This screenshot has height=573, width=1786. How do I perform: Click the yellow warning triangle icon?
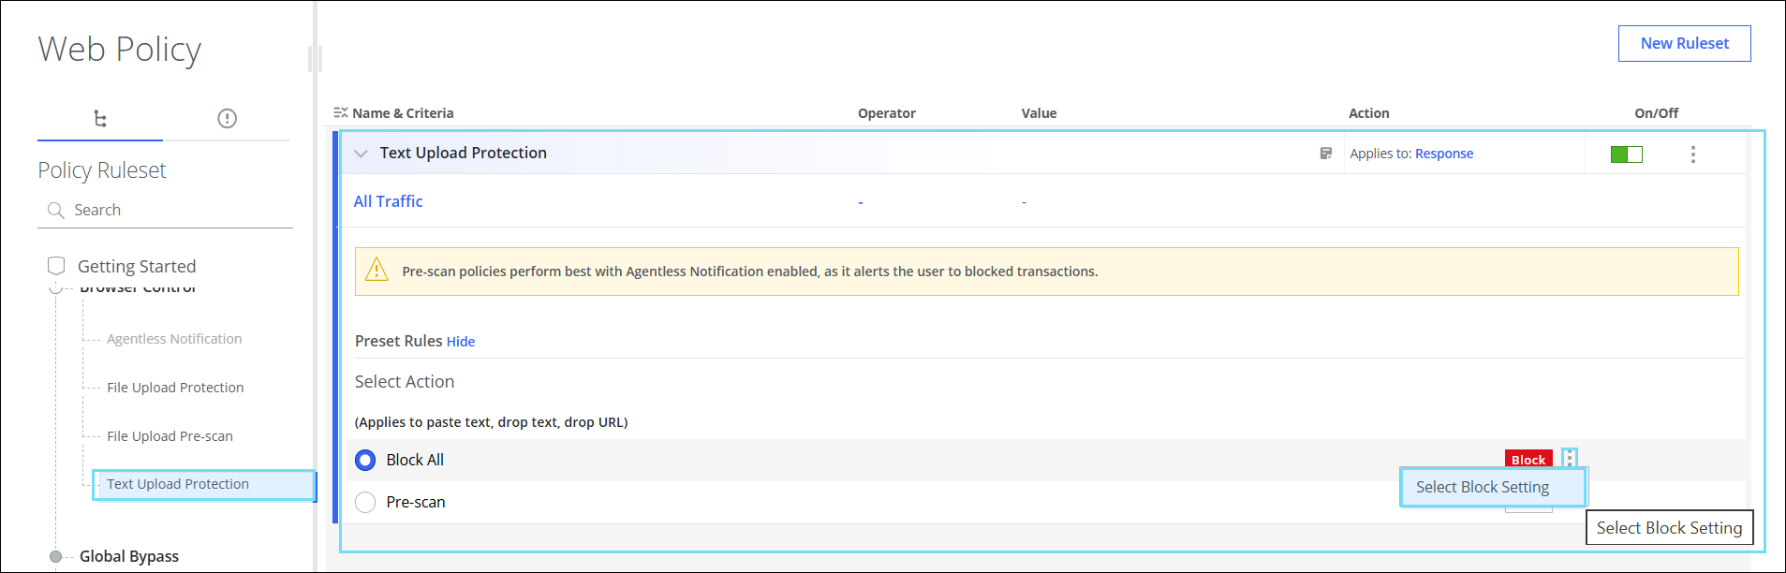376,271
